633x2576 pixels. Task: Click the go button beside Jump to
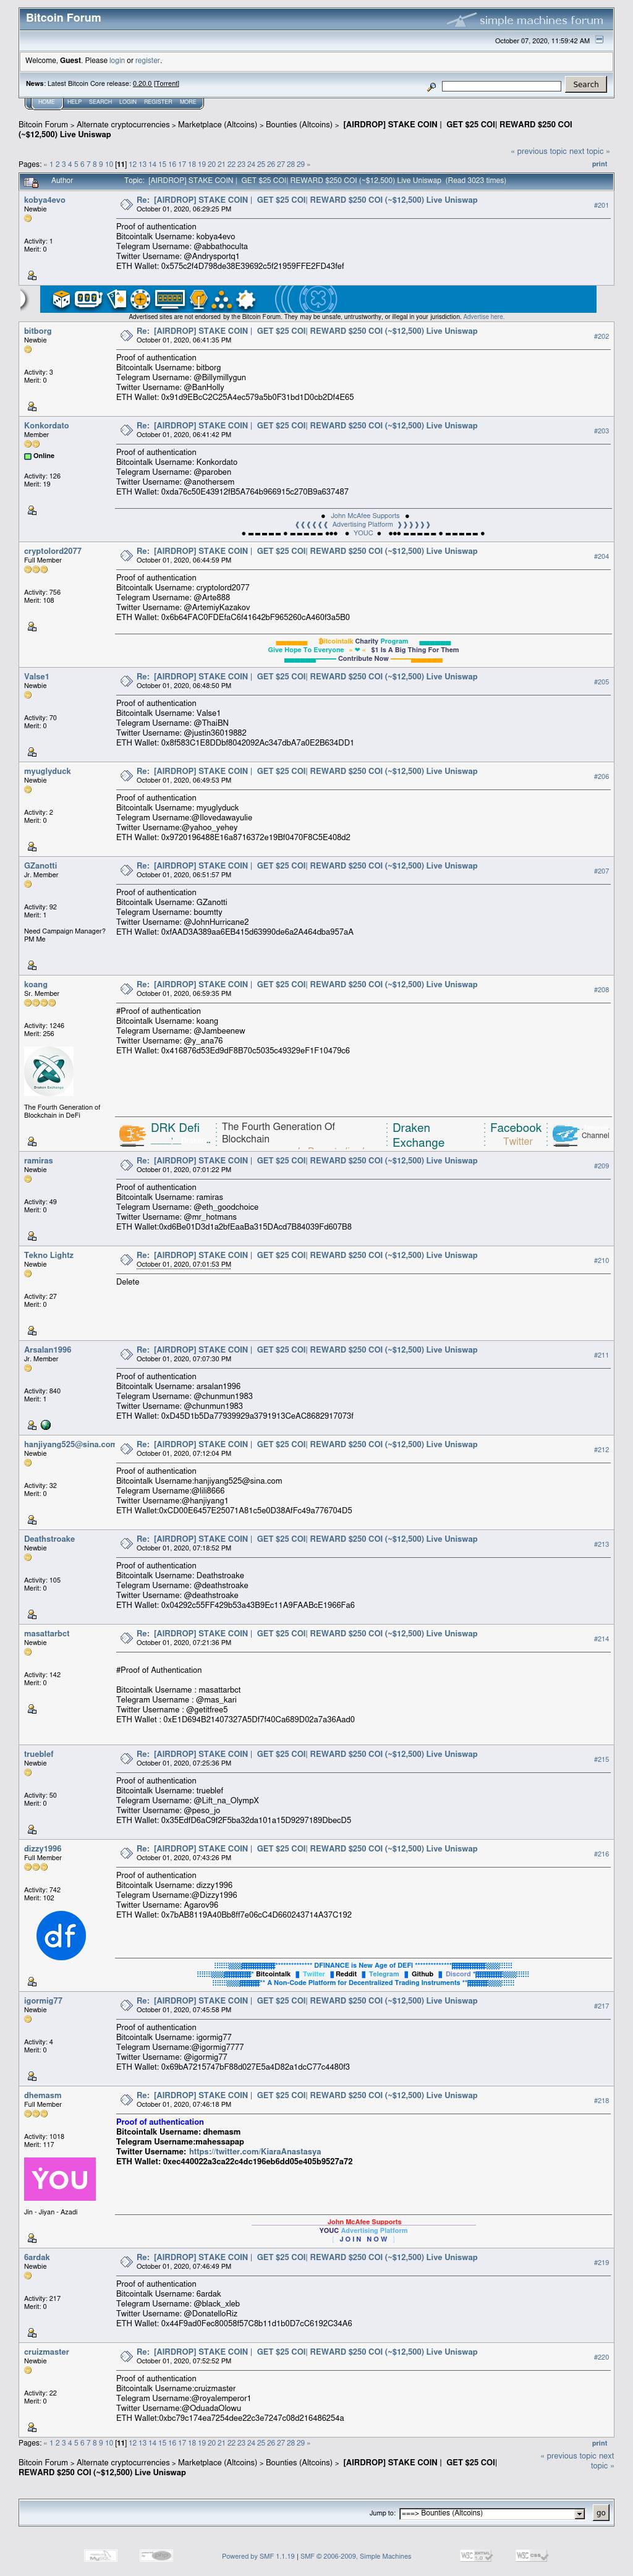click(601, 2513)
